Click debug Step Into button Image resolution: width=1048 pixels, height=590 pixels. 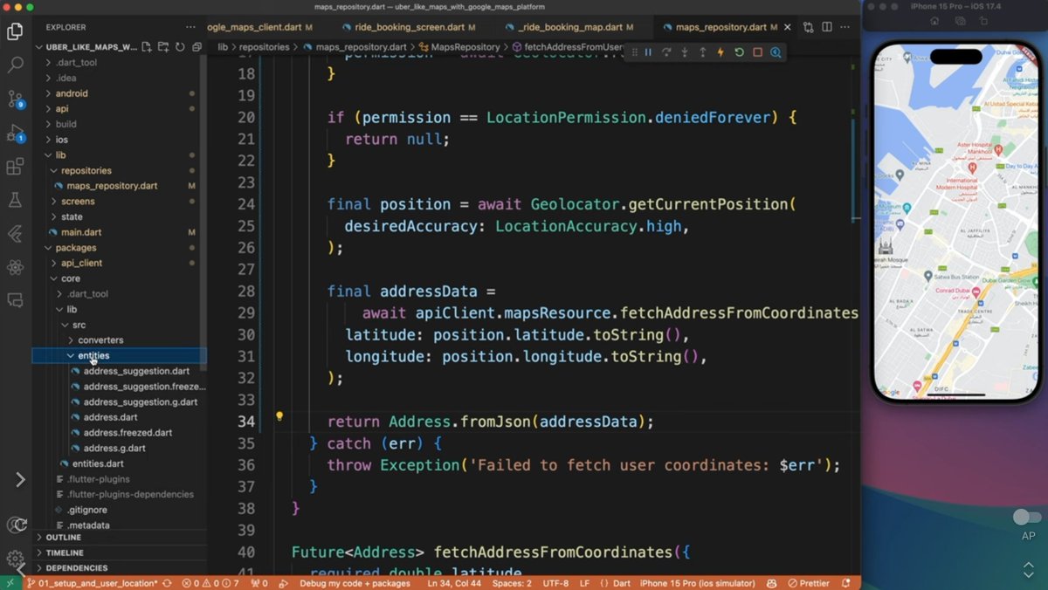(685, 52)
